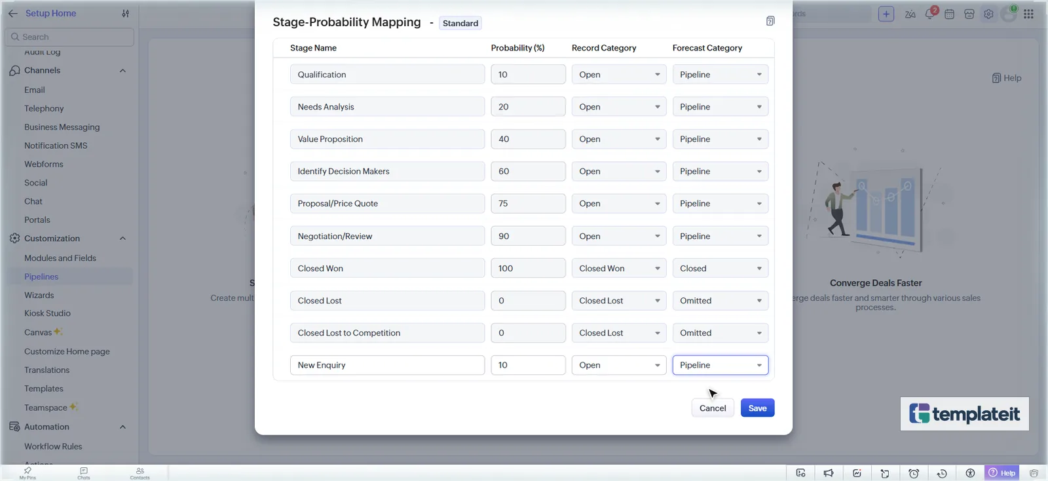Open My Pins in the bottom bar
Screen dimensions: 1048x481
click(28, 473)
